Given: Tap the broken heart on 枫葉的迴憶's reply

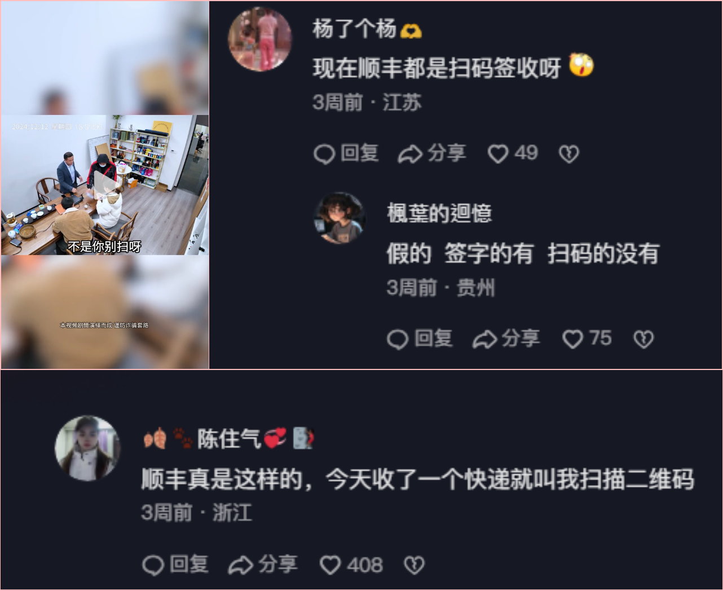Looking at the screenshot, I should 643,339.
